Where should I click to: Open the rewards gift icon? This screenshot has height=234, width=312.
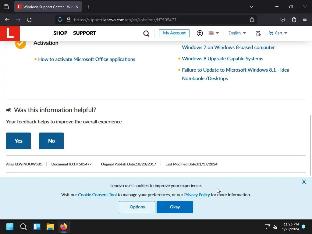click(x=258, y=33)
